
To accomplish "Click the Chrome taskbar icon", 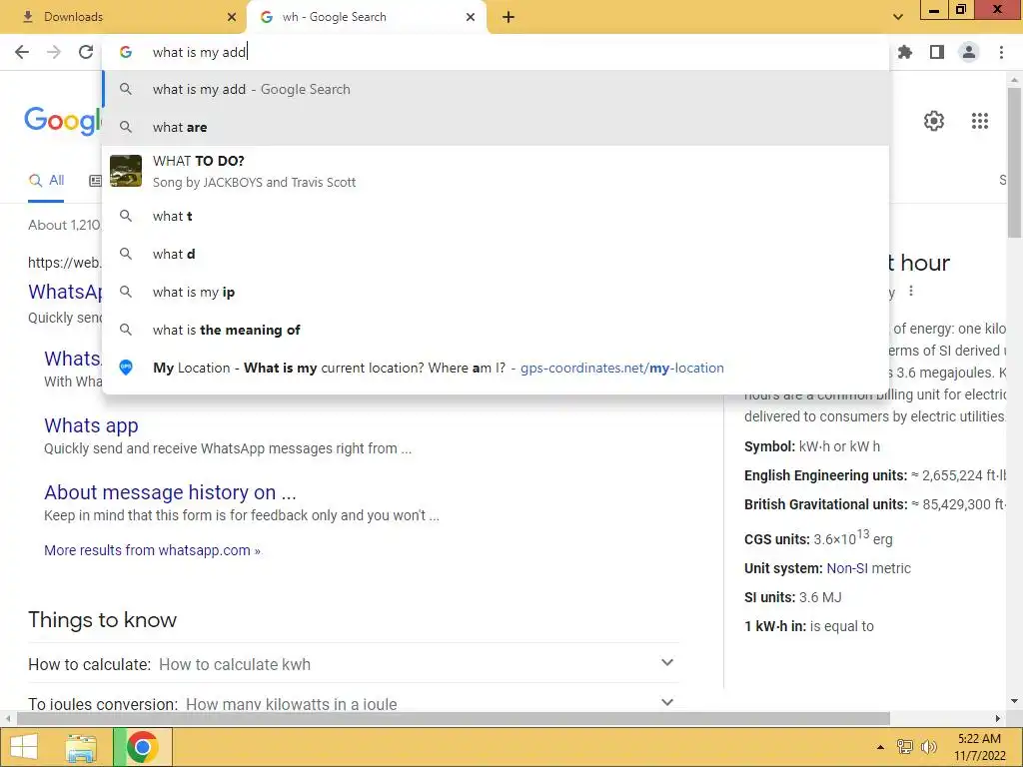I will tap(142, 747).
